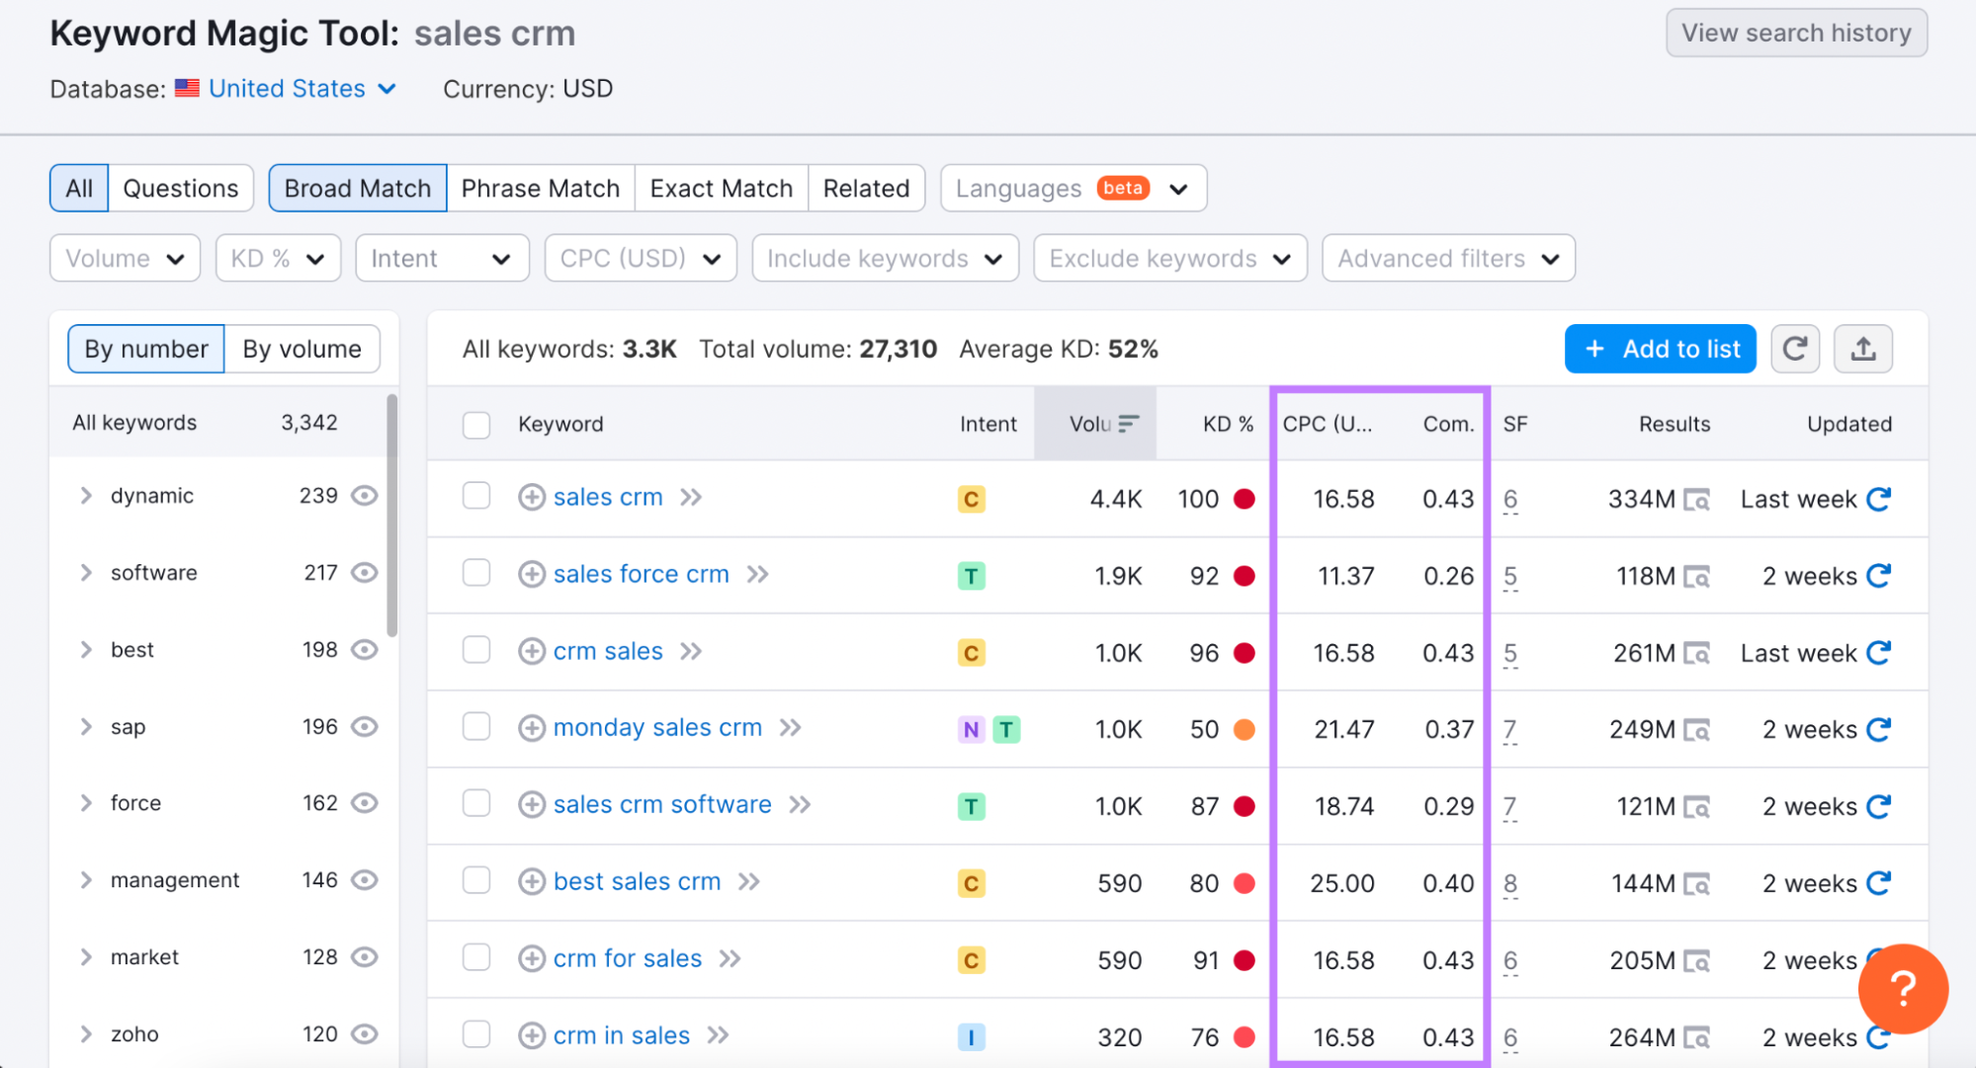Click the Add to list button

tap(1663, 349)
